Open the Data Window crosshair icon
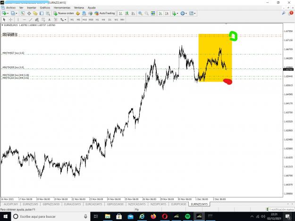Screen dimensions: 295x221 [x=29, y=13]
